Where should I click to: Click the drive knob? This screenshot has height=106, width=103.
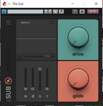(78, 37)
